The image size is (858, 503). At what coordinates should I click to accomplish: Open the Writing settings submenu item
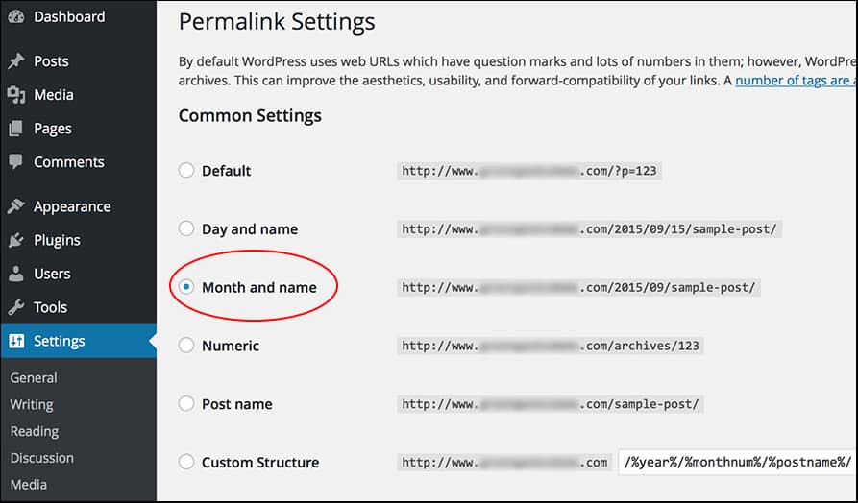click(x=32, y=404)
